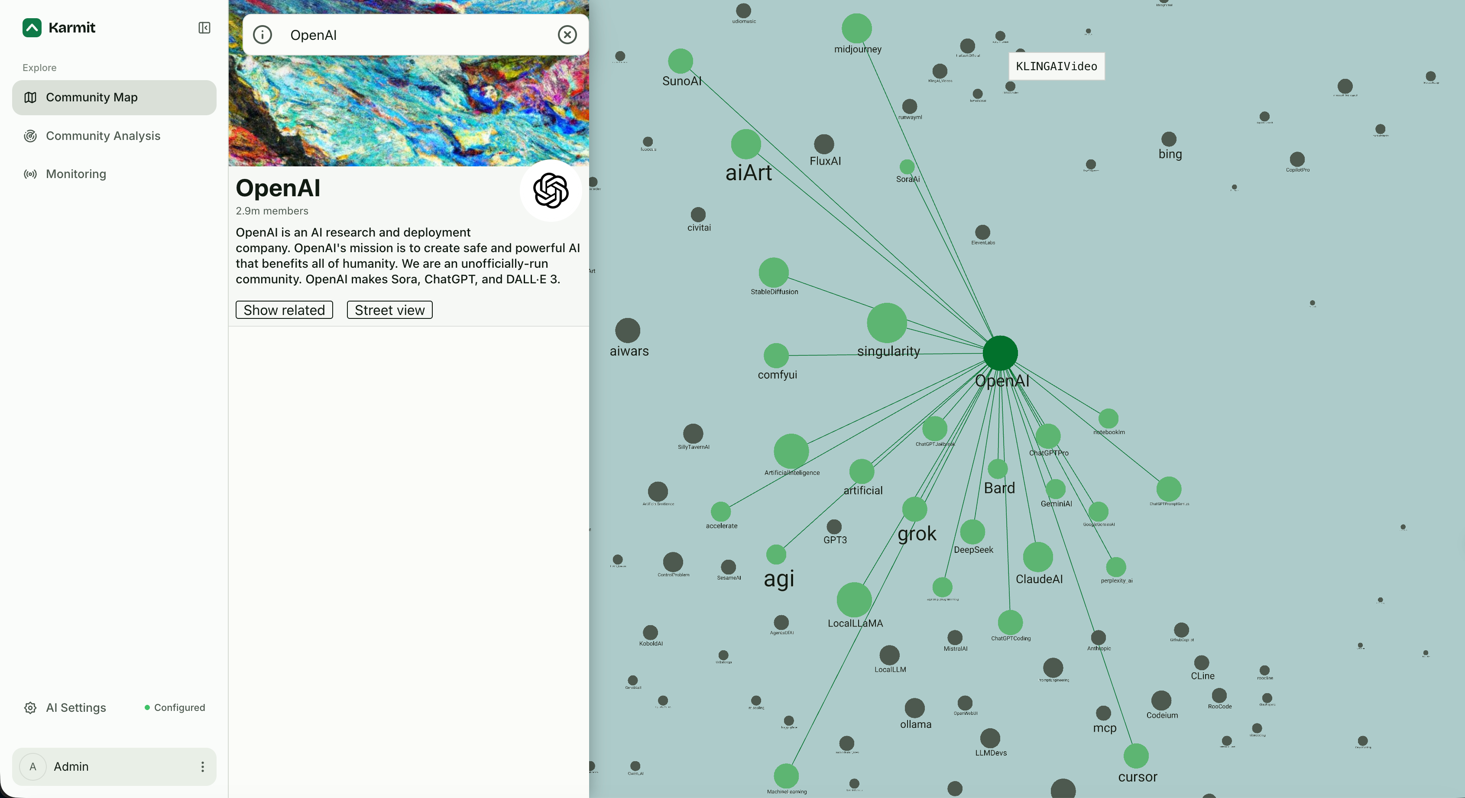Click the Show related button
Screen dimensions: 1465x798
click(284, 310)
